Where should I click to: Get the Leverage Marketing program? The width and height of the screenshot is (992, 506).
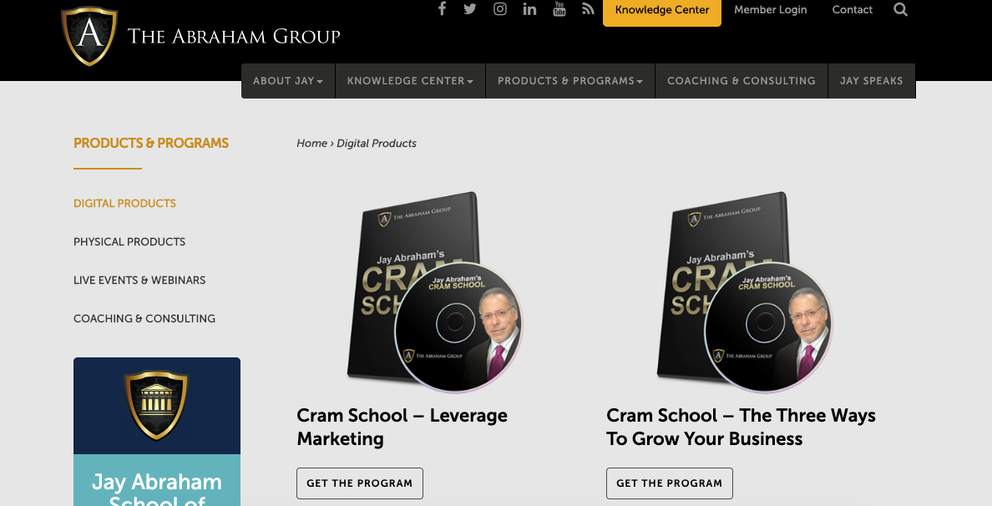point(359,483)
